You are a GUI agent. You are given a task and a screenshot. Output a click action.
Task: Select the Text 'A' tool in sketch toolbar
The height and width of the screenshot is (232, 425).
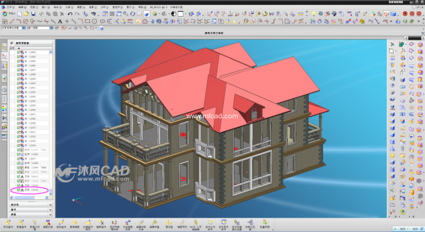click(x=60, y=21)
